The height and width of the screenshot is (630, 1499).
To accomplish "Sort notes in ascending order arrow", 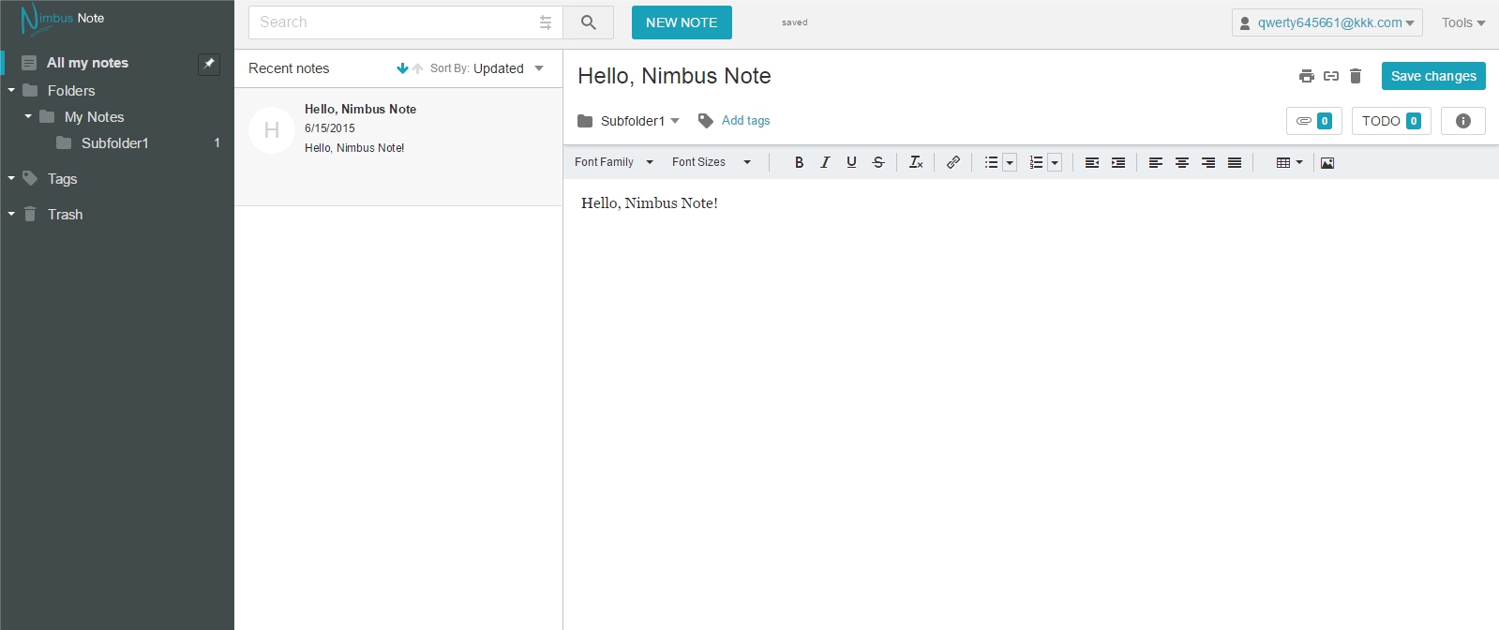I will pos(418,68).
